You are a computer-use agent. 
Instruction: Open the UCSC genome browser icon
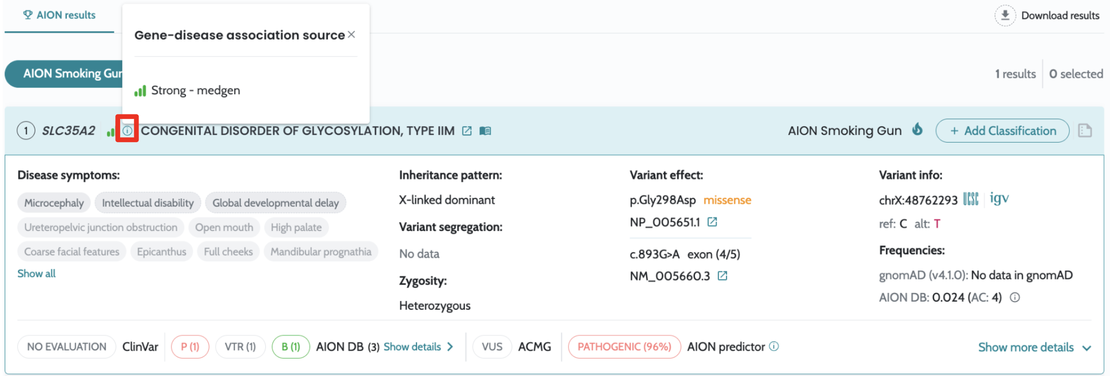pos(971,199)
